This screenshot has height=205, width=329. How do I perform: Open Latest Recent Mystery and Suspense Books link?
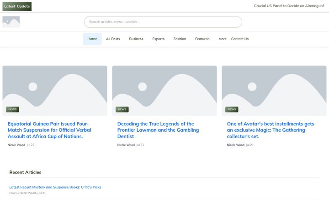pyautogui.click(x=55, y=187)
